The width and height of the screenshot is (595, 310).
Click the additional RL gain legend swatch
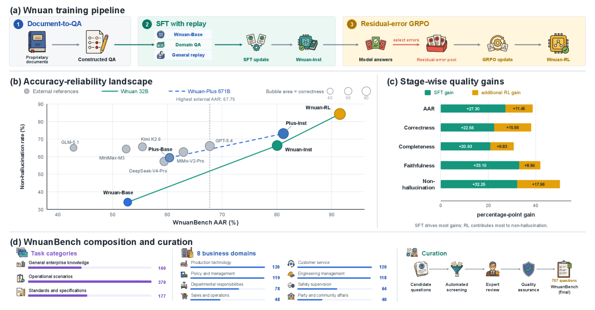(475, 93)
